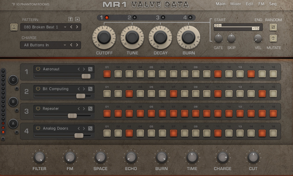The height and width of the screenshot is (176, 293).
Task: Toggle power for Bit Computing track
Action: point(38,88)
